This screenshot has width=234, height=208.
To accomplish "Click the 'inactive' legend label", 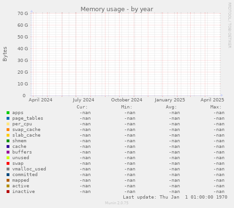I will point(24,192).
